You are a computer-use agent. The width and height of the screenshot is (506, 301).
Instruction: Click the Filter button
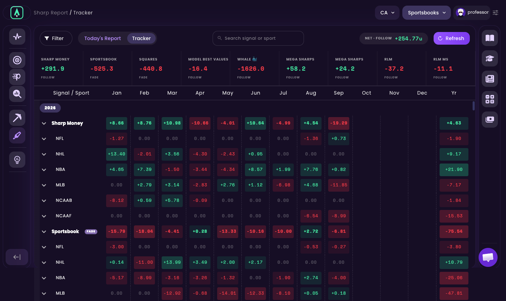tap(56, 38)
